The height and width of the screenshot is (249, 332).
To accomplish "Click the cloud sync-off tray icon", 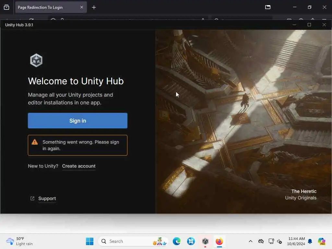I will tap(261, 241).
